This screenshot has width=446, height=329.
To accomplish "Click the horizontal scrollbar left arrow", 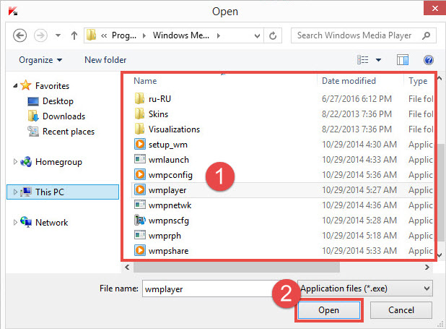I will 127,267.
